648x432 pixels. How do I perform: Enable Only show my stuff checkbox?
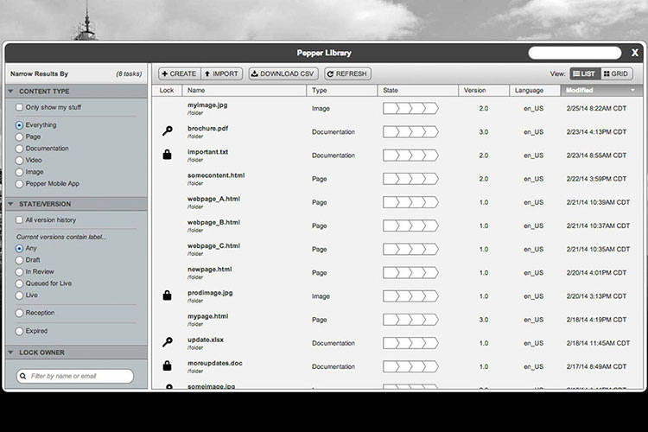pos(19,107)
